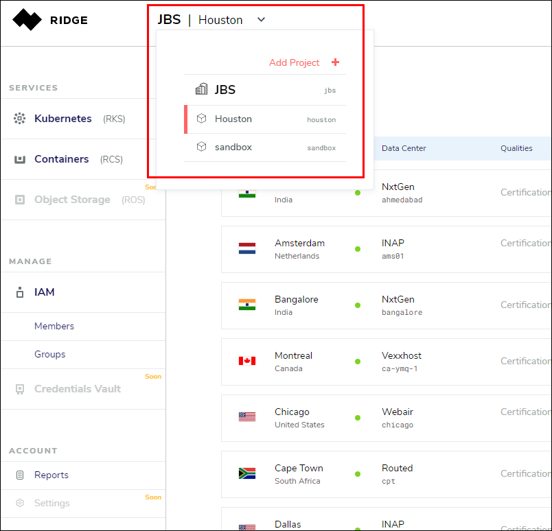Click the Object Storage icon
552x531 pixels.
click(x=20, y=200)
